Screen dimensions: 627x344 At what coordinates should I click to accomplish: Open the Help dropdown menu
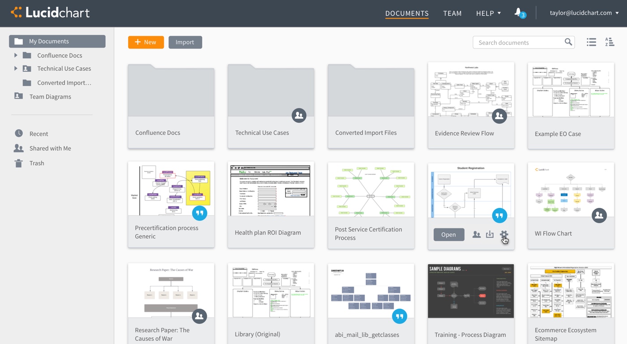point(488,13)
